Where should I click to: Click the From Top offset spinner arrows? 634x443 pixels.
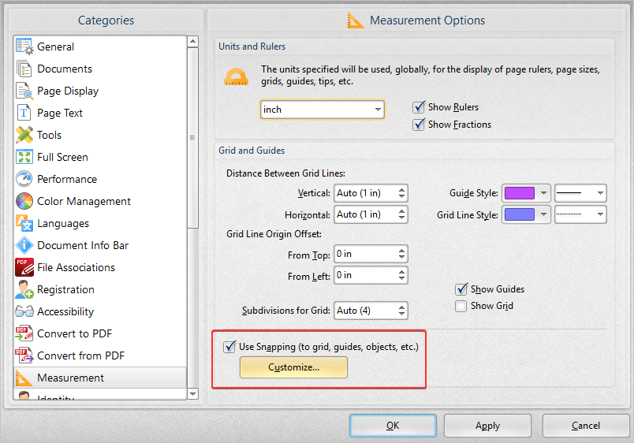point(401,254)
